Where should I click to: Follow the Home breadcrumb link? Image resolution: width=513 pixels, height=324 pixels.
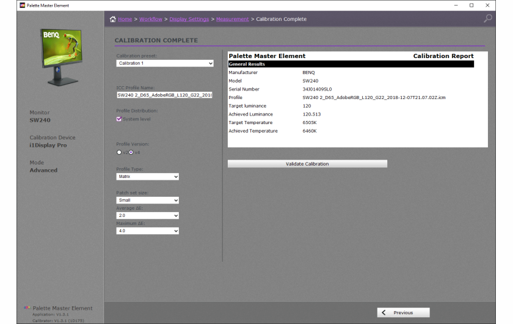(125, 19)
